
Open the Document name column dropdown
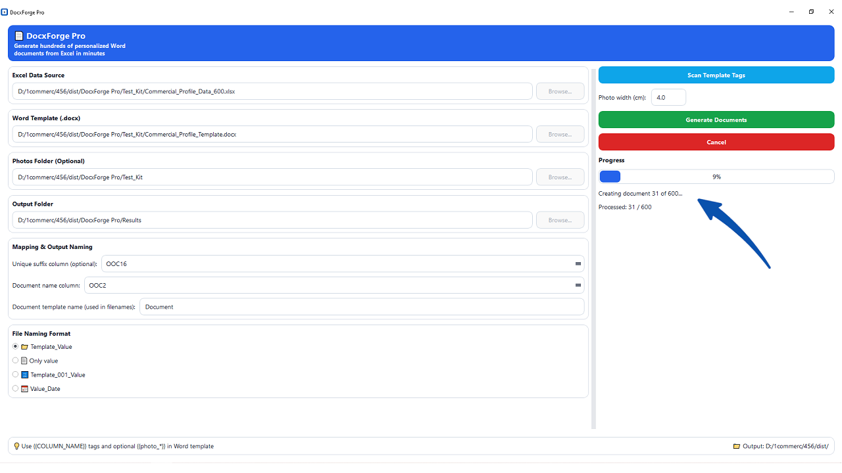[578, 285]
